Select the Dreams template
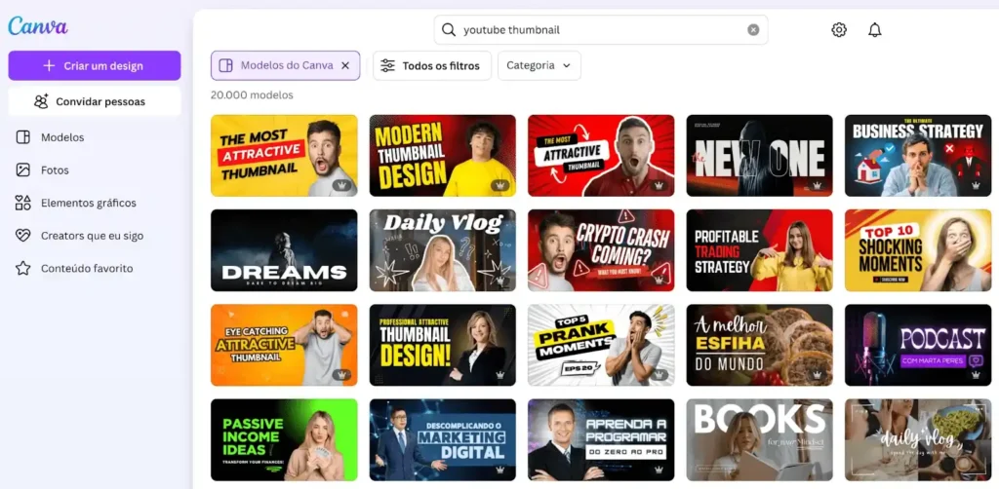 click(x=284, y=250)
